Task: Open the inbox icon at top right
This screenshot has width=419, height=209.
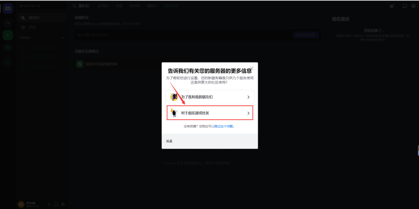Action: coord(405,6)
